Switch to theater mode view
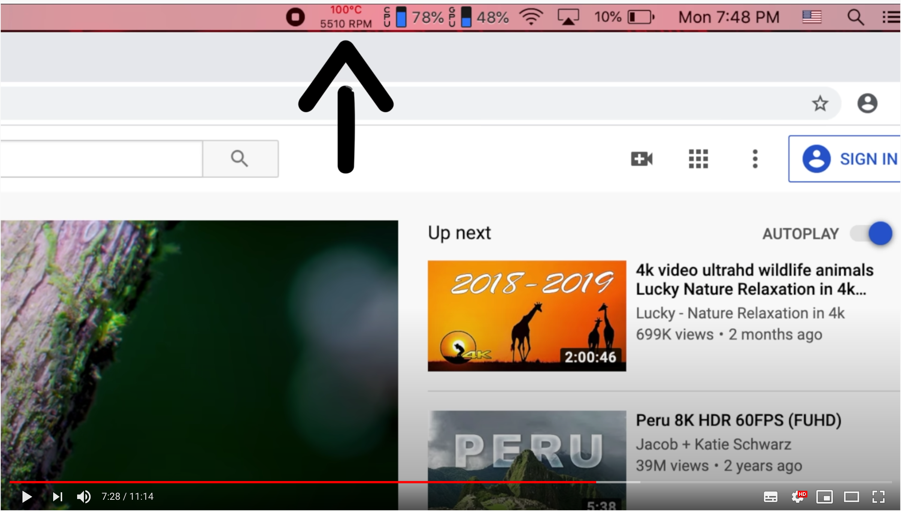The image size is (901, 511). pyautogui.click(x=851, y=497)
